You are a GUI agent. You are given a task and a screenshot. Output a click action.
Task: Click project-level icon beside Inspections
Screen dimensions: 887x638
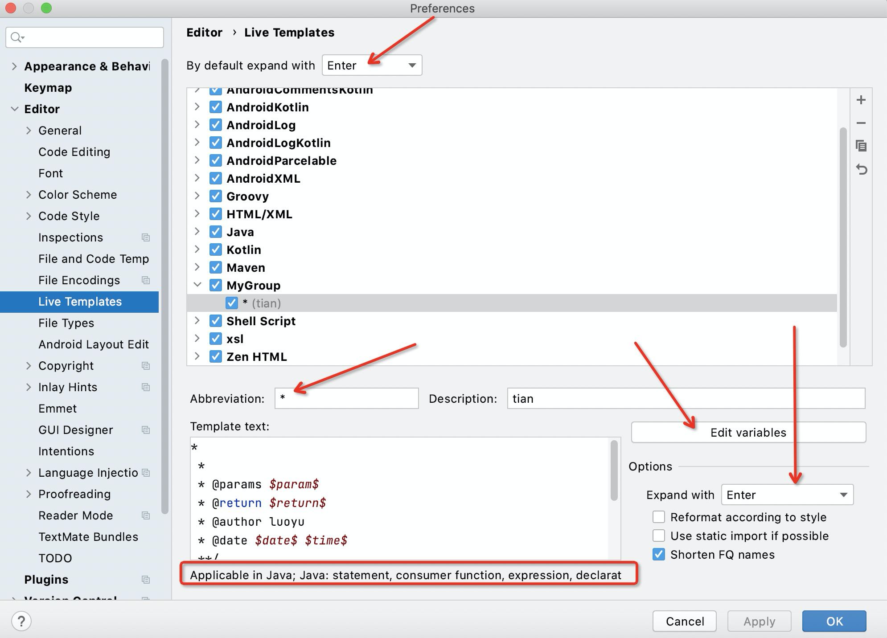[x=146, y=237]
